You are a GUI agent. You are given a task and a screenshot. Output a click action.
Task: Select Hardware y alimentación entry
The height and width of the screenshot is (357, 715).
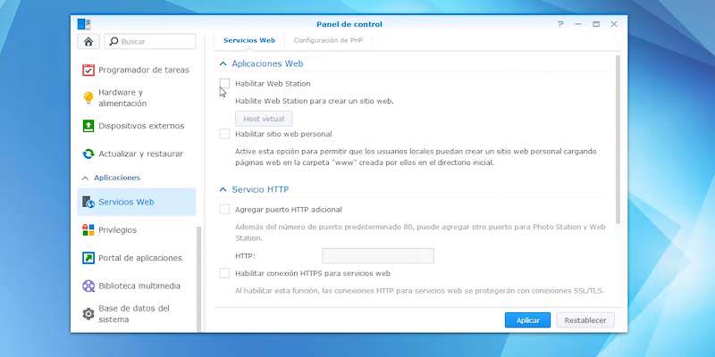click(x=137, y=97)
